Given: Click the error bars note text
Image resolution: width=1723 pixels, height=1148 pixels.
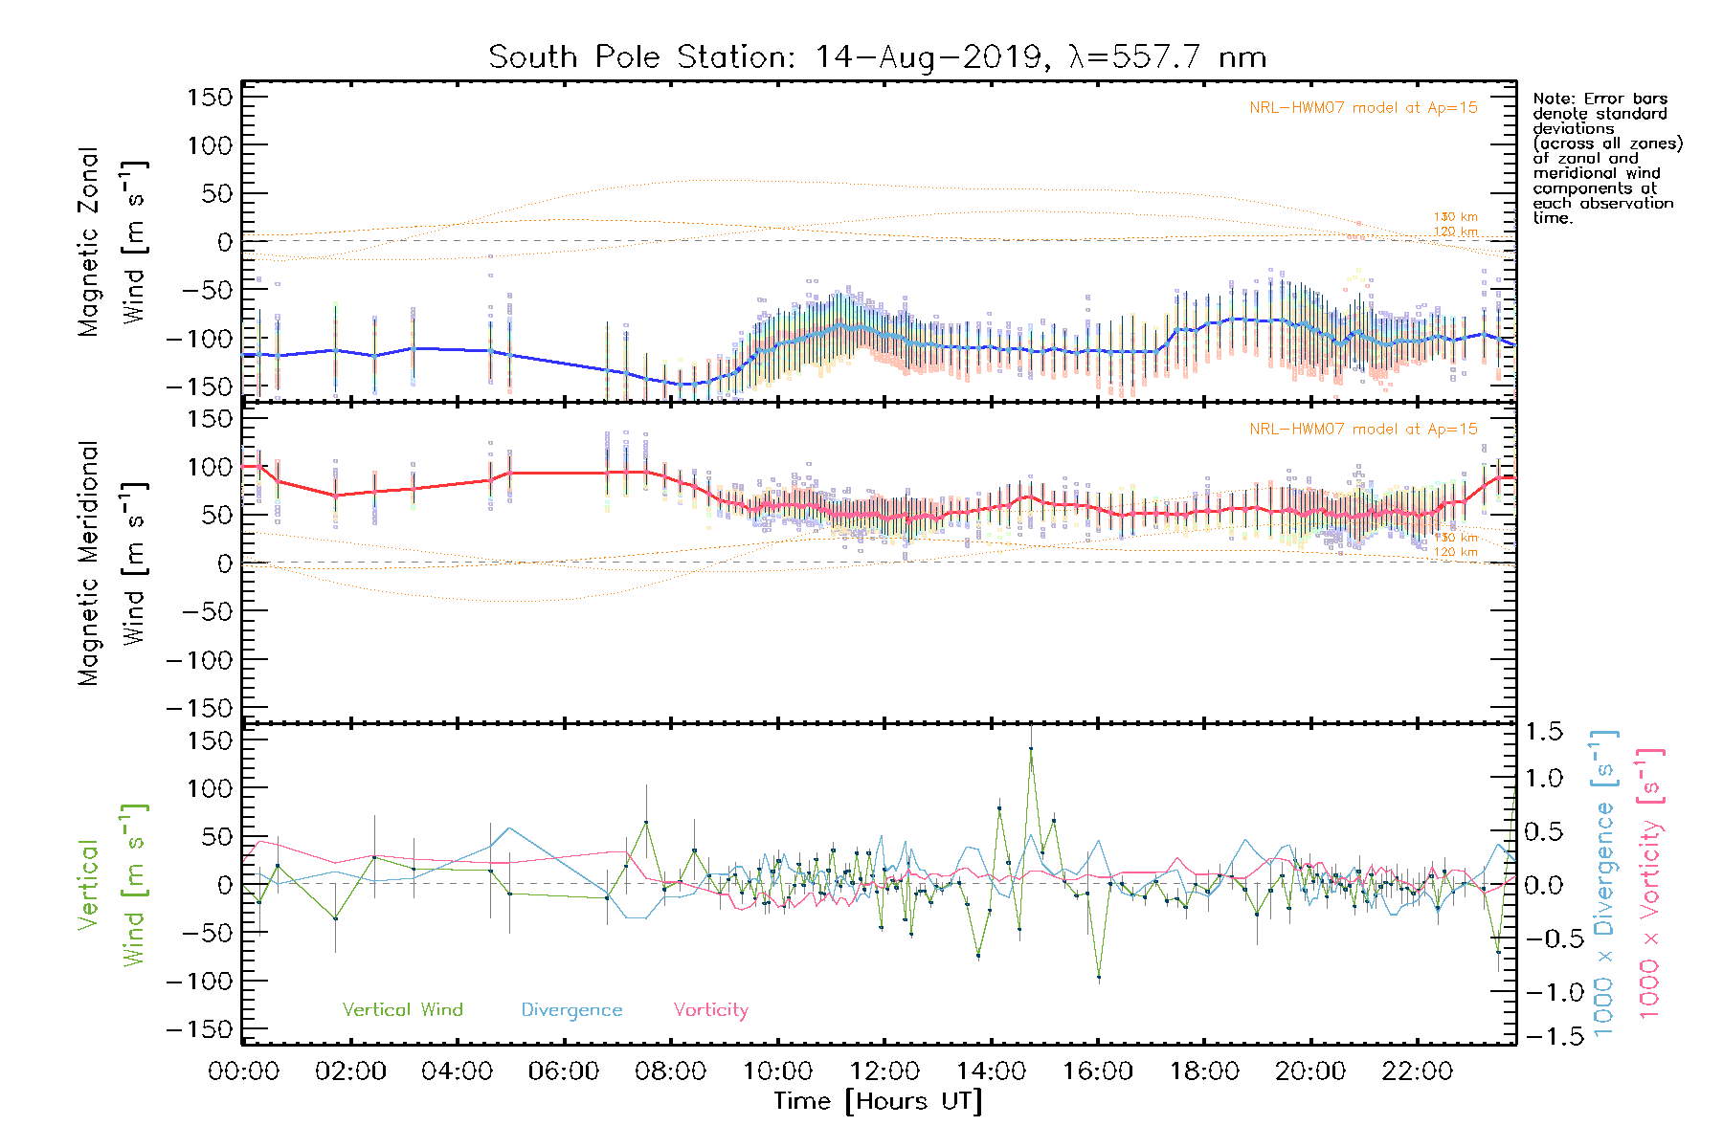Looking at the screenshot, I should [x=1606, y=158].
